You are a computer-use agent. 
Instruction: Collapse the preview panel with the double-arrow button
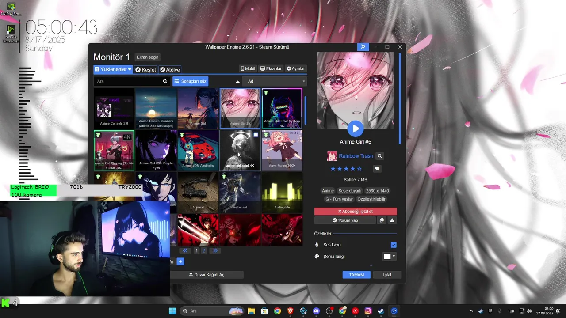pos(363,47)
